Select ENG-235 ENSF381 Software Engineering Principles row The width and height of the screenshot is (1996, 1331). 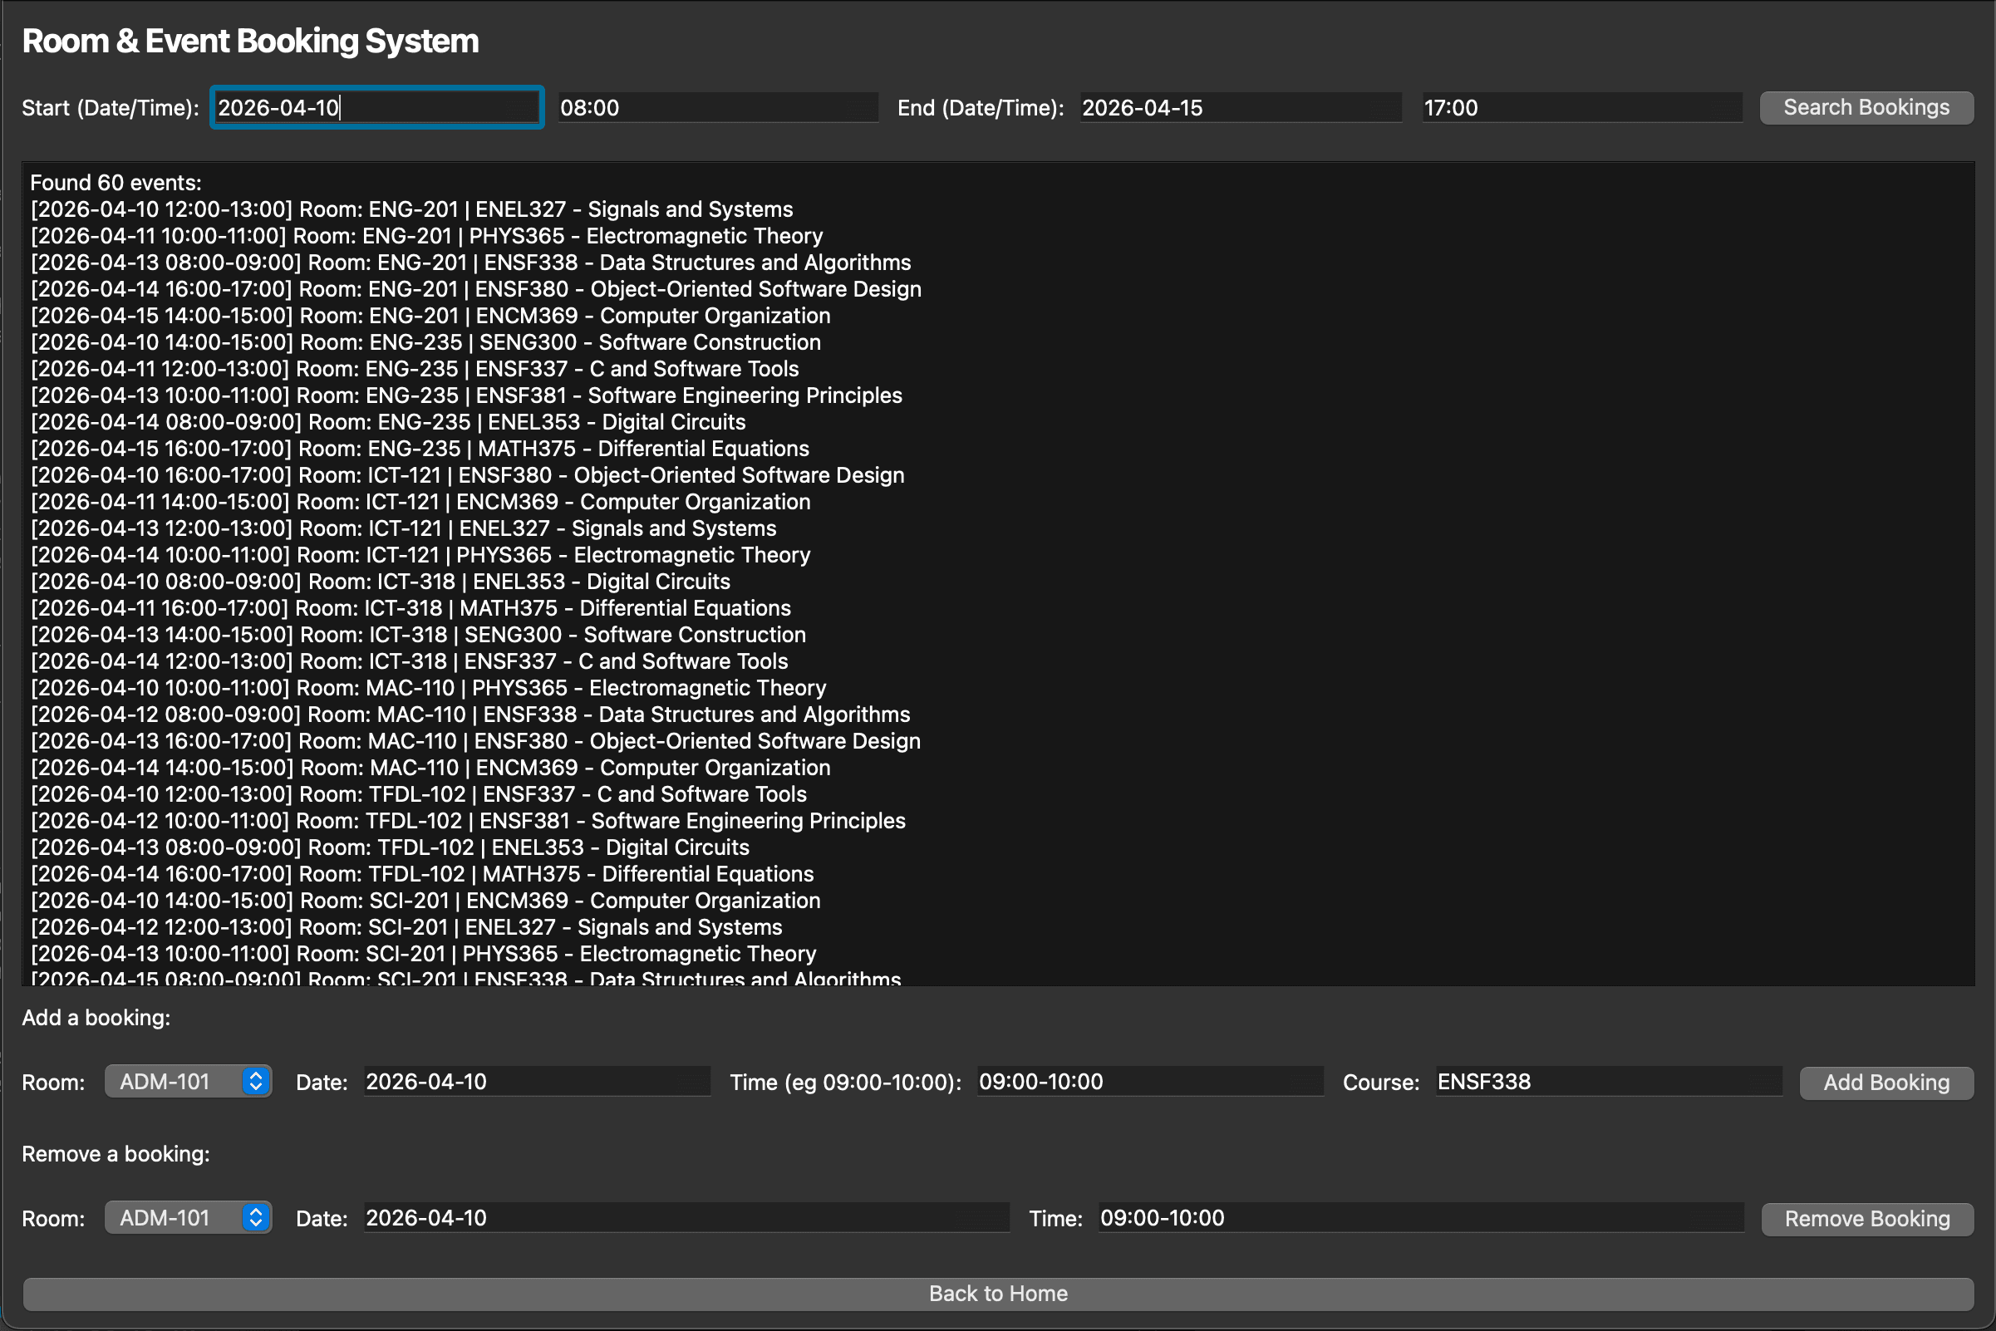pos(466,395)
